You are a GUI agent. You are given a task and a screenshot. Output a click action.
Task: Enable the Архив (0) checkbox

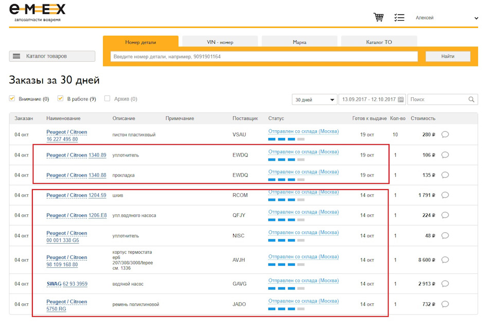pos(108,99)
